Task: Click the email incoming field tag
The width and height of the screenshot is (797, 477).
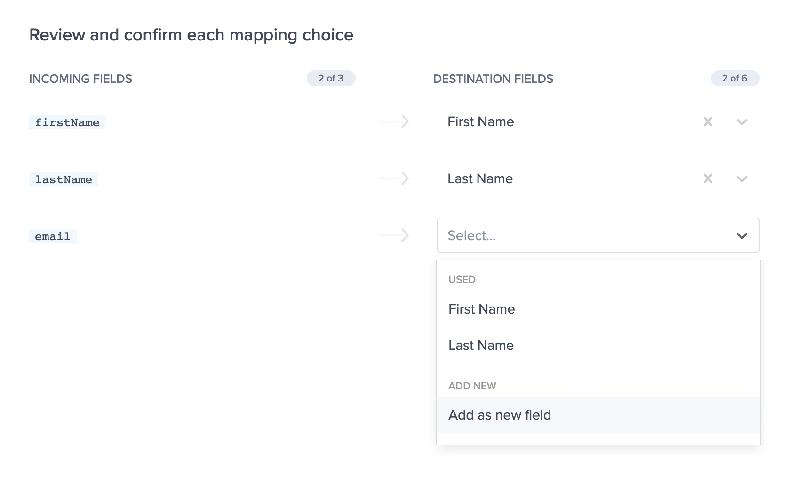Action: [53, 236]
